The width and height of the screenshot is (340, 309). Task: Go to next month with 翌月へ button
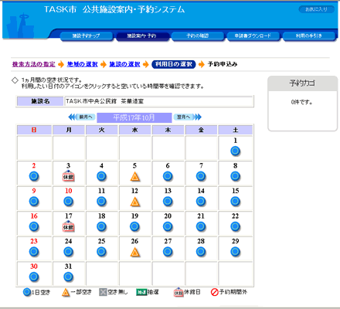click(x=187, y=117)
